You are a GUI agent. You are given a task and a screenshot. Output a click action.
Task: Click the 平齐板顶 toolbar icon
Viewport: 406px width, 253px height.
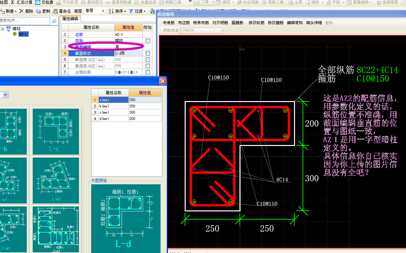tap(58, 2)
